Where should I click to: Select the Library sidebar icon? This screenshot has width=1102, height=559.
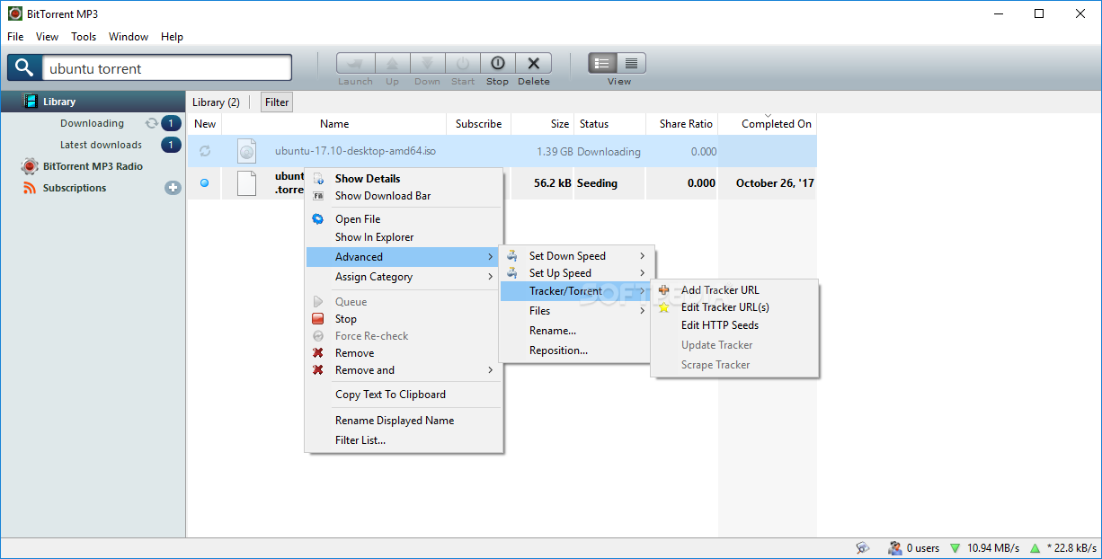(31, 102)
